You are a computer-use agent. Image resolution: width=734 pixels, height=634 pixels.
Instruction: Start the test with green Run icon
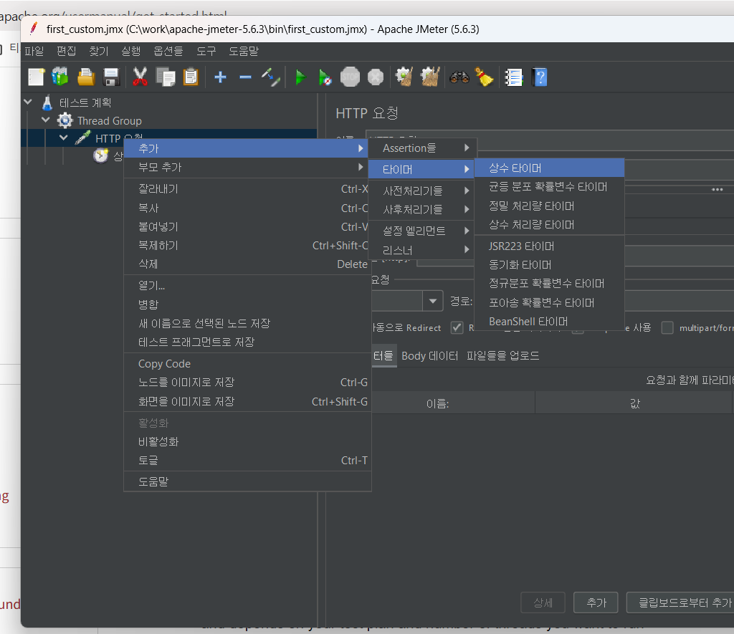(x=300, y=77)
